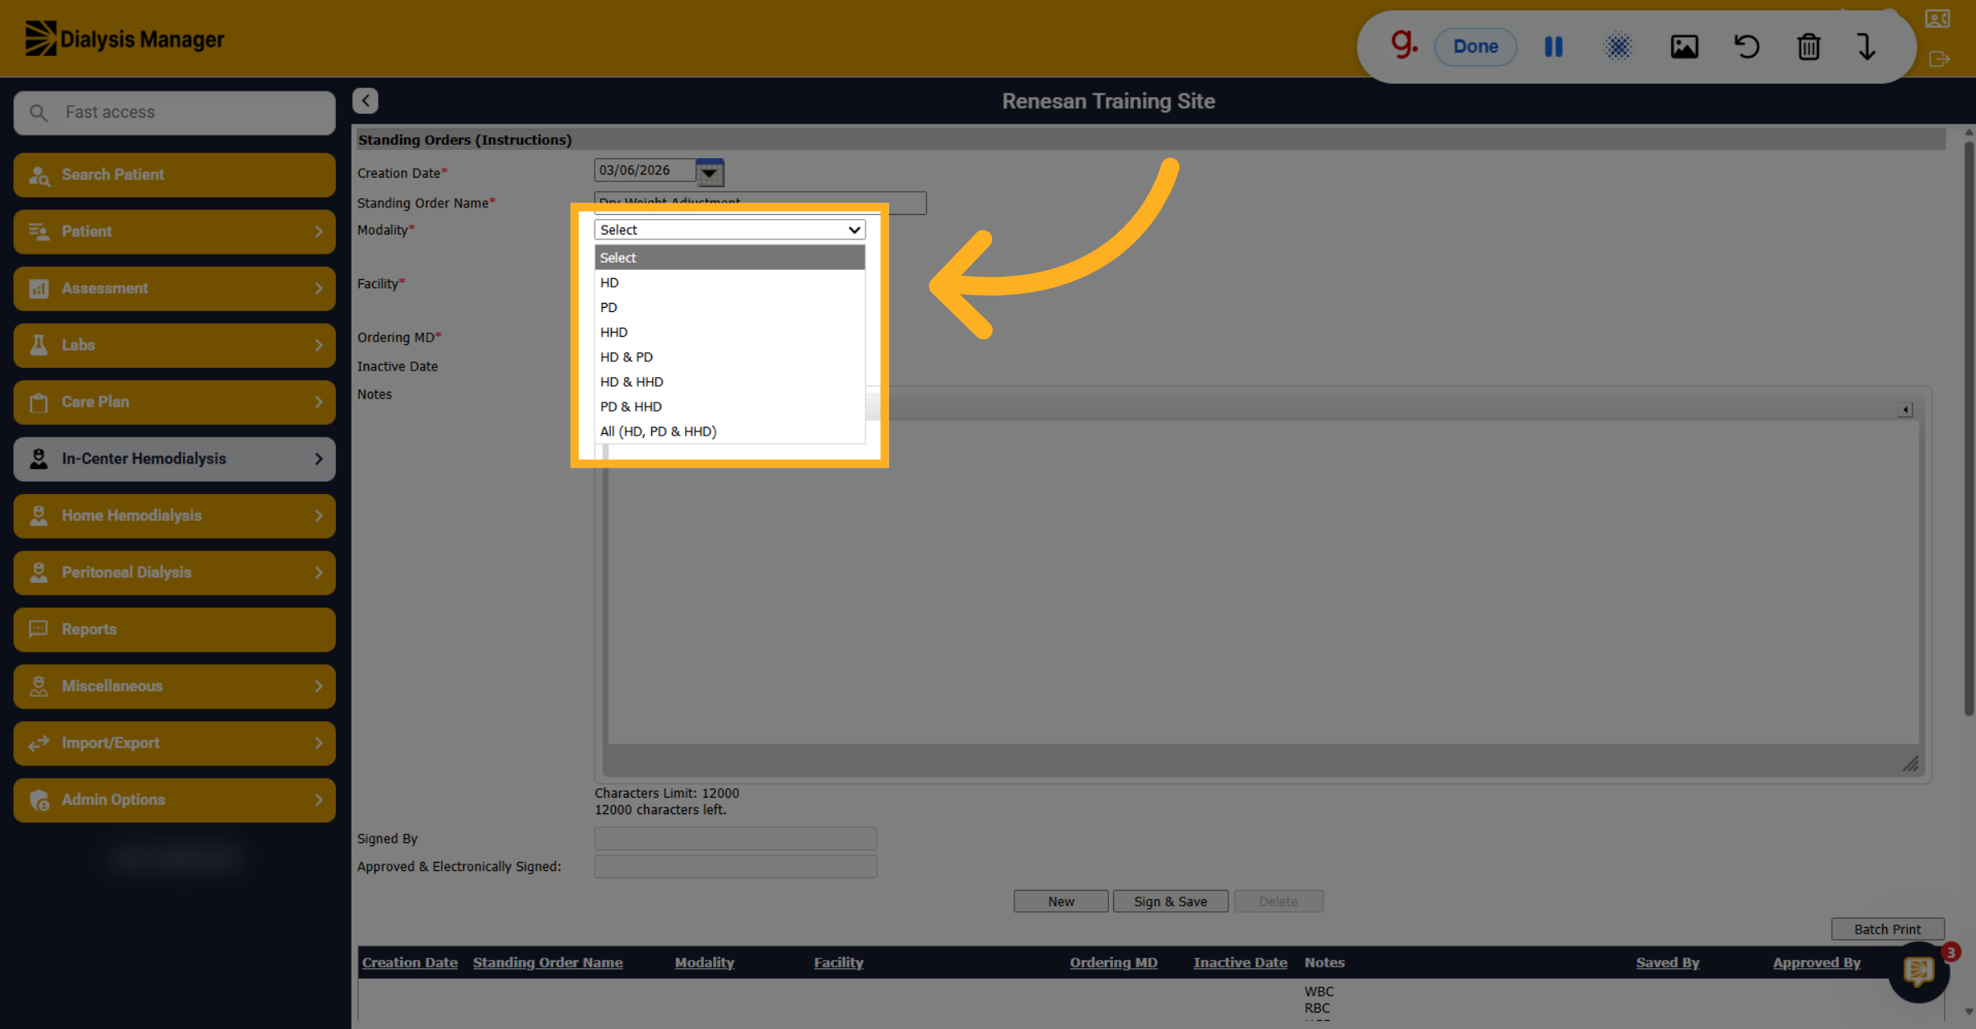Open Search Patient in sidebar

[175, 175]
